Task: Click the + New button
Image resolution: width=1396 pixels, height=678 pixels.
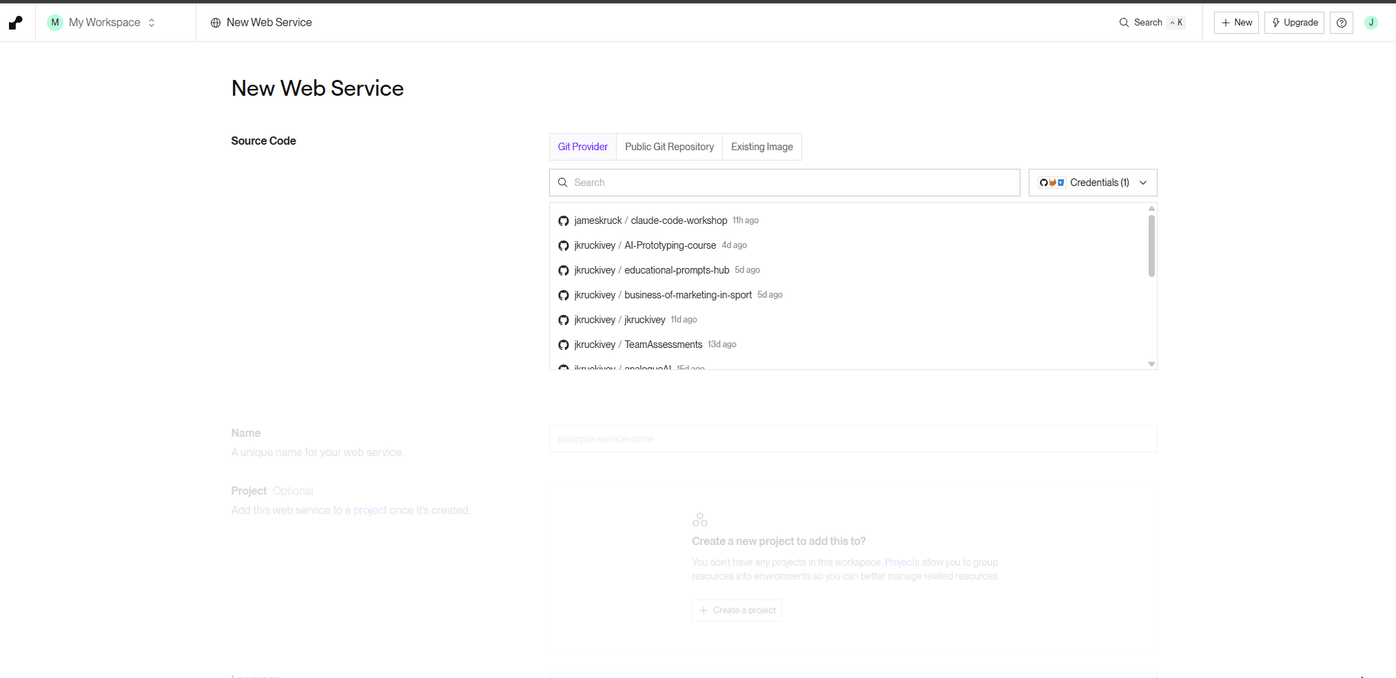Action: [x=1236, y=23]
